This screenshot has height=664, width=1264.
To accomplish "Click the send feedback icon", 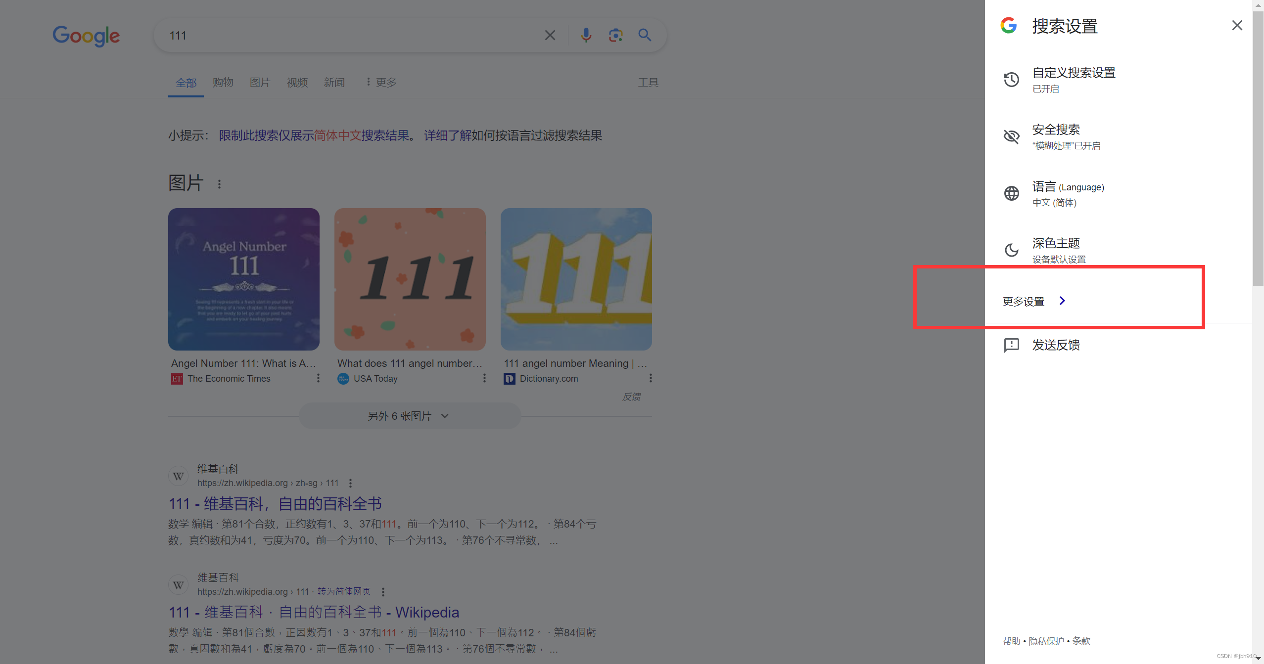I will tap(1011, 345).
